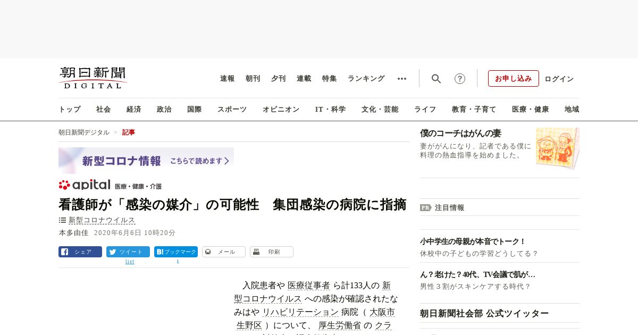The height and width of the screenshot is (335, 638).
Task: Go to 教育・子育て section
Action: coord(474,110)
